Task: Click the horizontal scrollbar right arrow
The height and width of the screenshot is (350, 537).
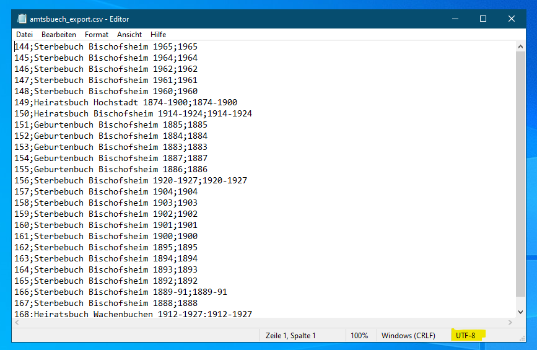Action: point(510,323)
